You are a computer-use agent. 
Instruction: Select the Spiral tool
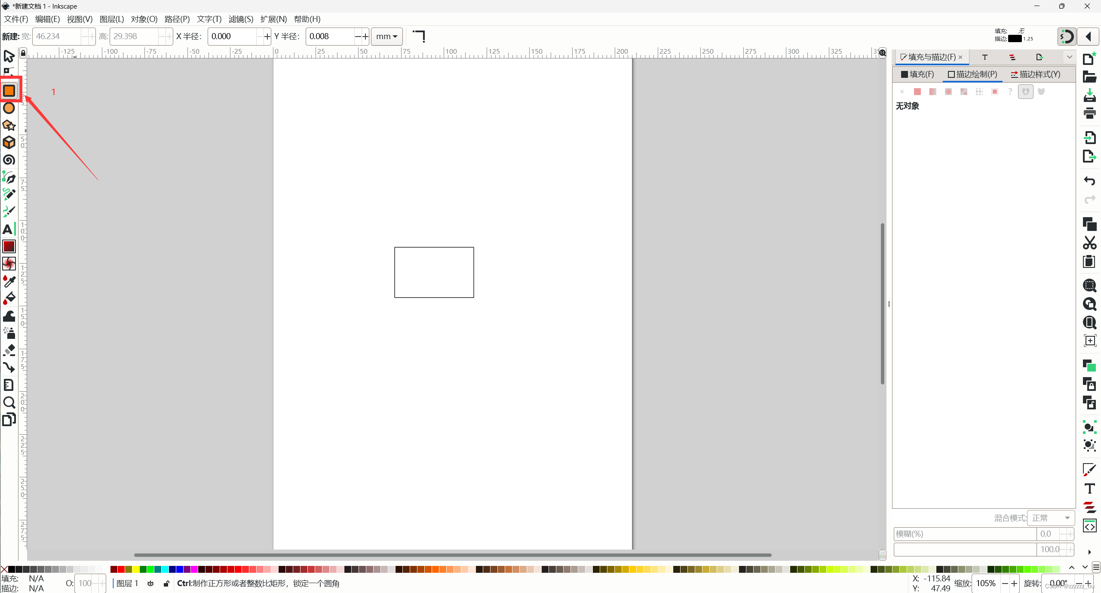tap(9, 160)
